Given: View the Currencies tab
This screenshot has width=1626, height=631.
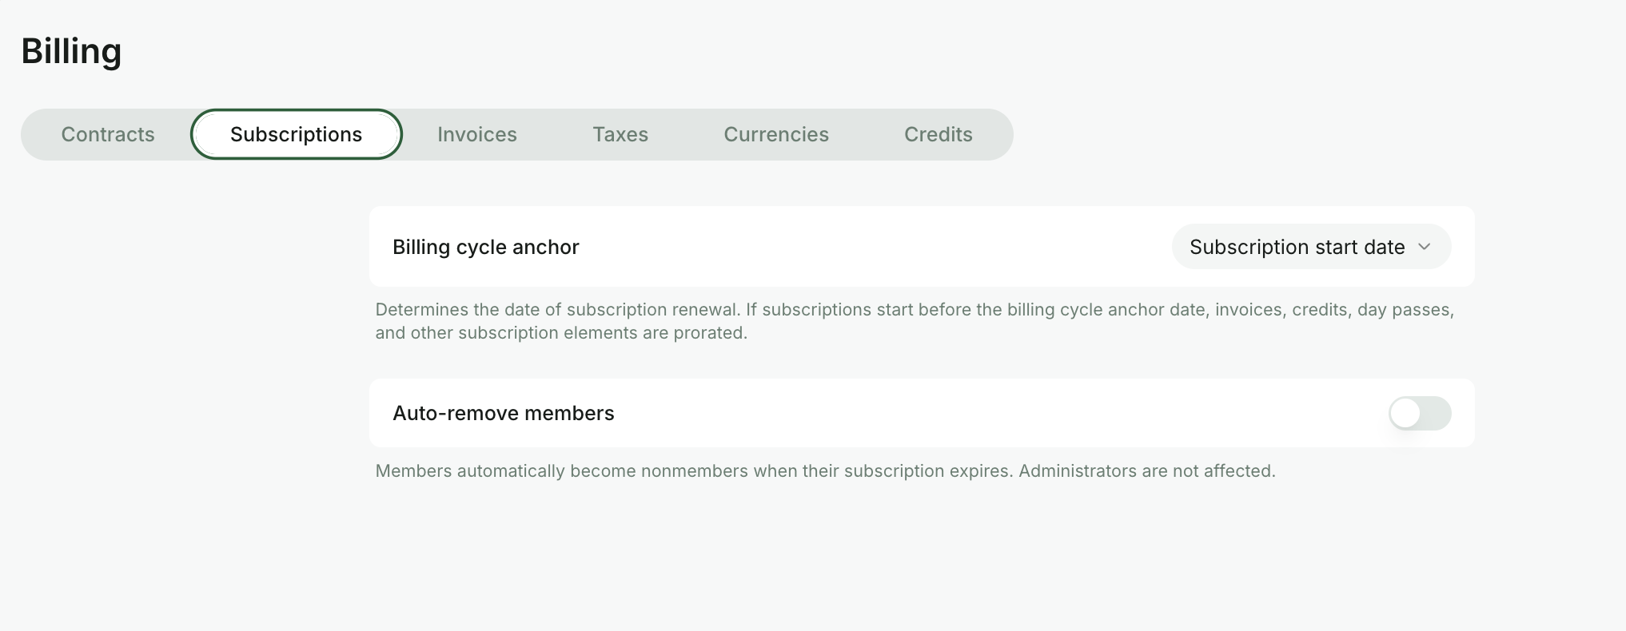Looking at the screenshot, I should [776, 134].
